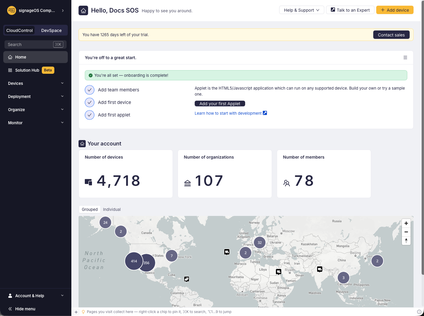
Task: Click the Contact sales button
Action: click(x=391, y=35)
